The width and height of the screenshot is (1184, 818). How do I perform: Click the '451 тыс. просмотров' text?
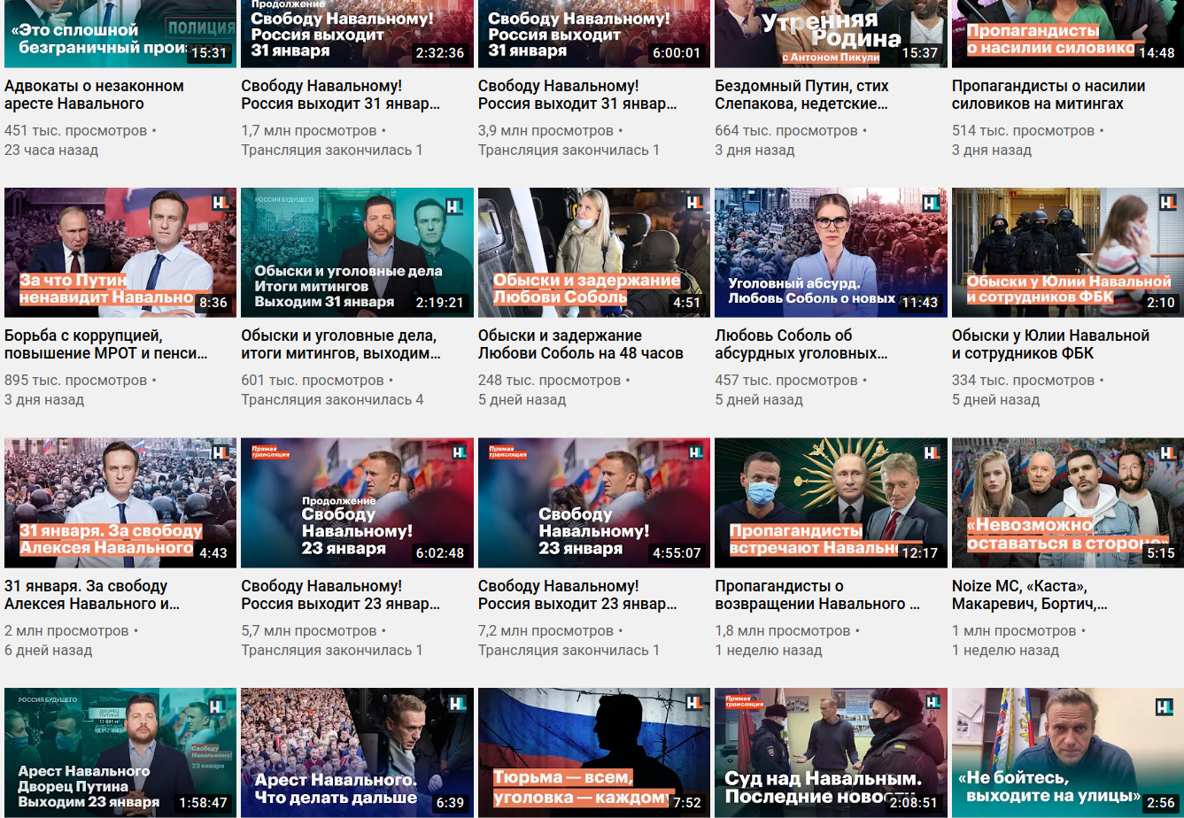(75, 131)
